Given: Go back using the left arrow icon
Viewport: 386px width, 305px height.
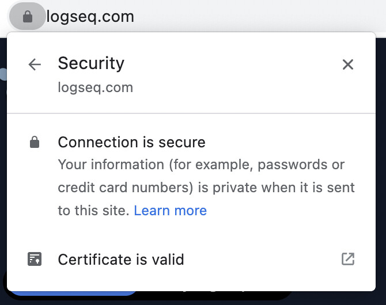Looking at the screenshot, I should coord(35,64).
